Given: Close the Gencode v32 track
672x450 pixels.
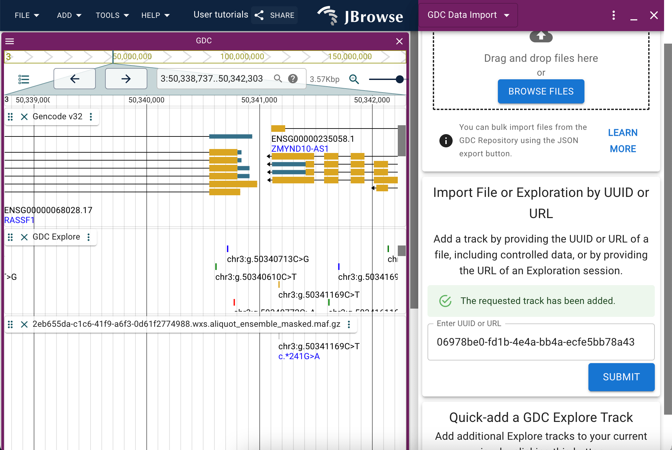Looking at the screenshot, I should point(24,117).
